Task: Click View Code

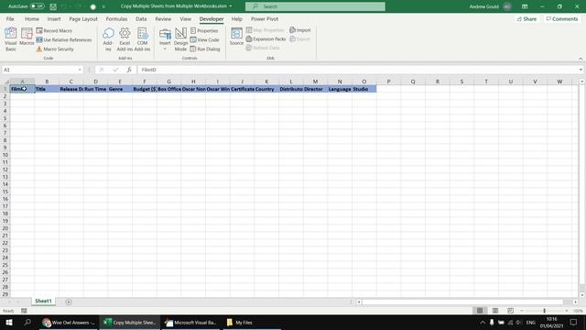Action: [204, 39]
